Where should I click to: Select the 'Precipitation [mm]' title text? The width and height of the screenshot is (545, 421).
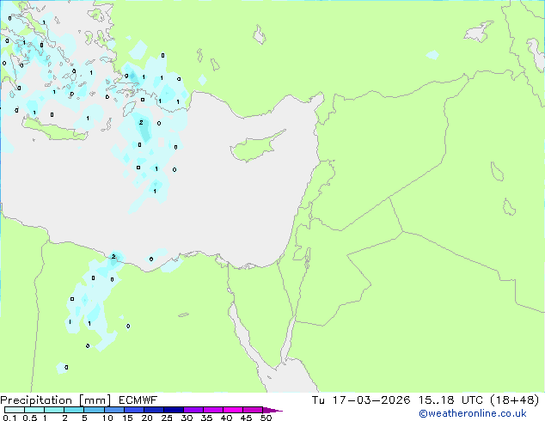point(56,400)
